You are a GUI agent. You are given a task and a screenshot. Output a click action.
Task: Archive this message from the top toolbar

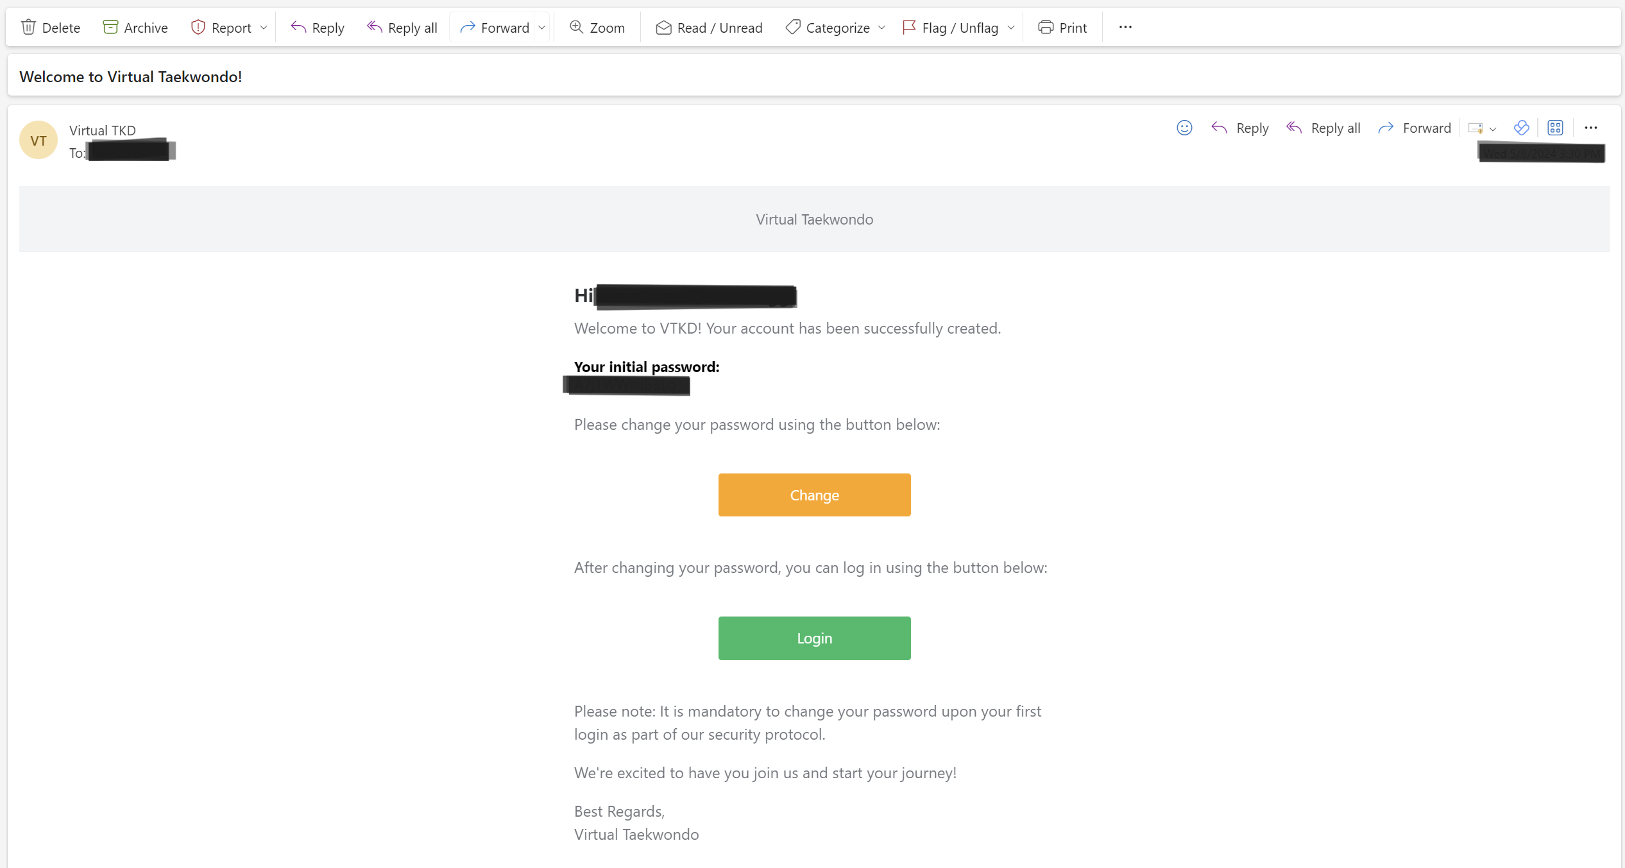tap(135, 28)
